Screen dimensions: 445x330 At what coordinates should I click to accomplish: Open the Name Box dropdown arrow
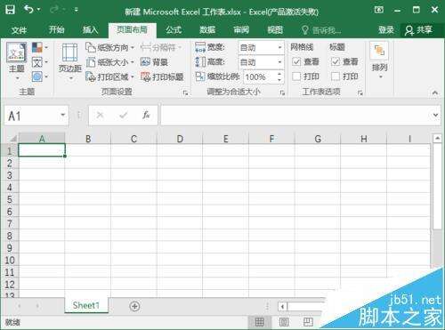point(62,115)
